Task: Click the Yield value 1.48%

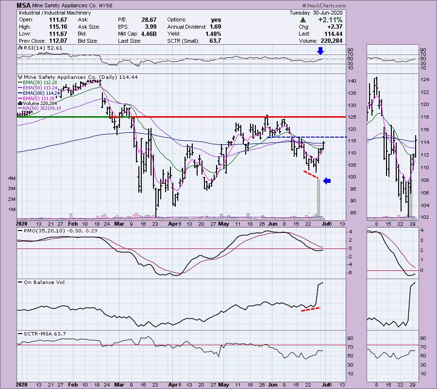Action: click(x=213, y=34)
